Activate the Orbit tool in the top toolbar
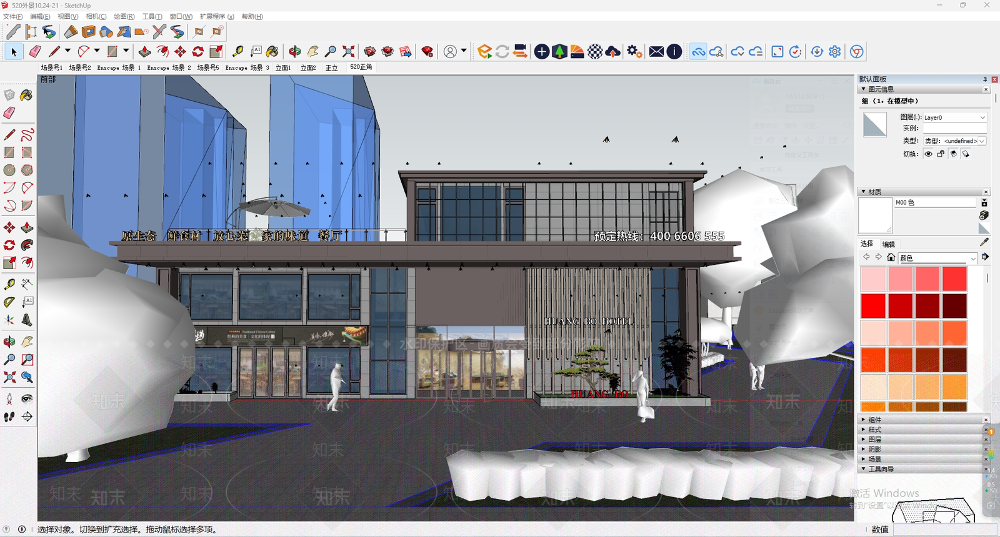This screenshot has height=537, width=1000. (295, 52)
